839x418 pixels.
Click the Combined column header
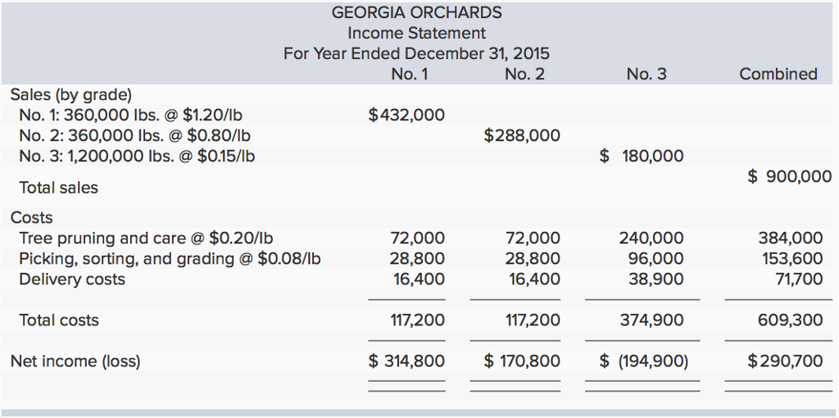[778, 75]
